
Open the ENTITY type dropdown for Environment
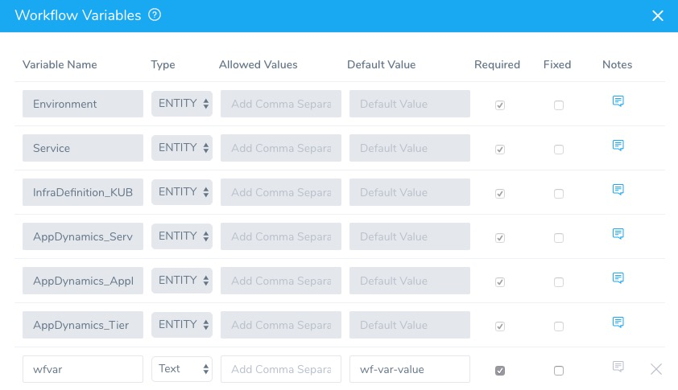click(x=182, y=104)
